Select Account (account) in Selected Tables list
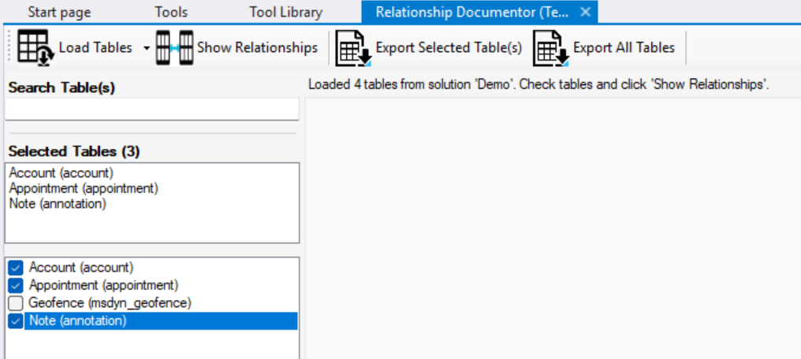Viewport: 801px width, 359px height. pos(61,173)
